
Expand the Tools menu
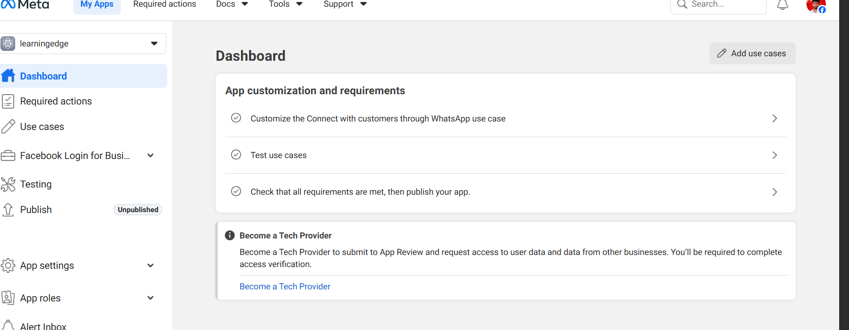tap(286, 4)
